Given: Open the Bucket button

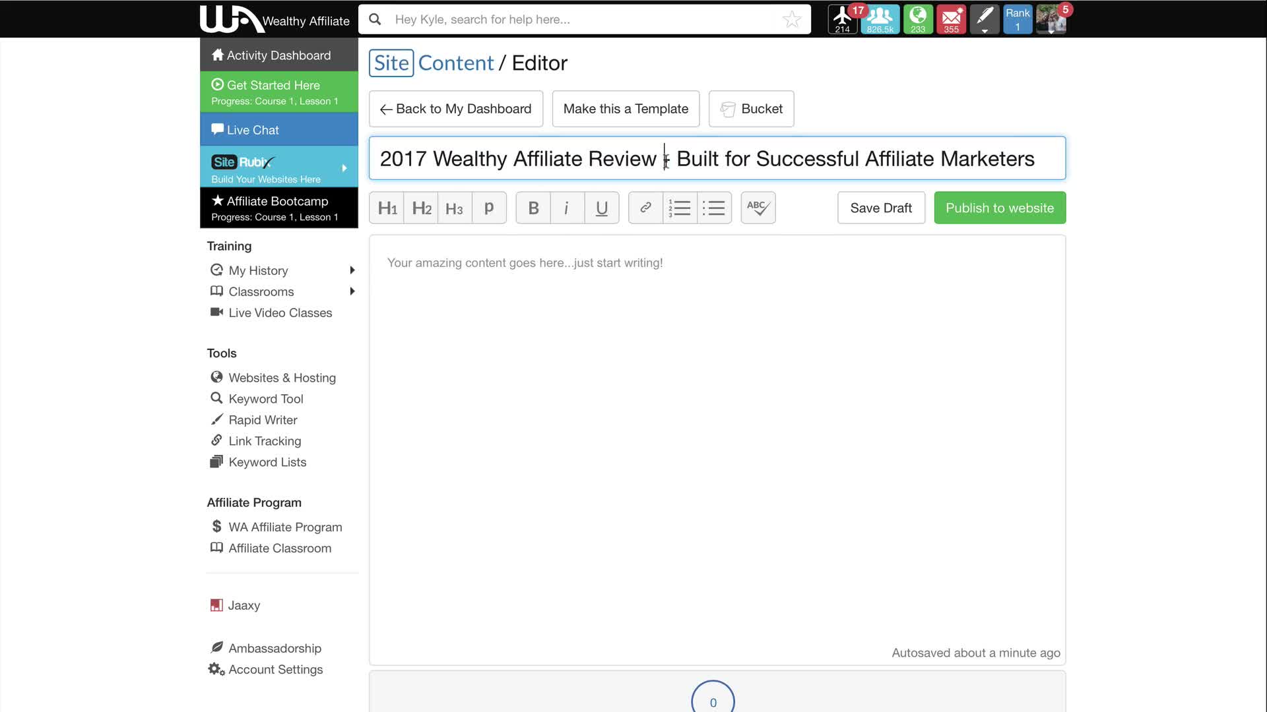Looking at the screenshot, I should (751, 109).
